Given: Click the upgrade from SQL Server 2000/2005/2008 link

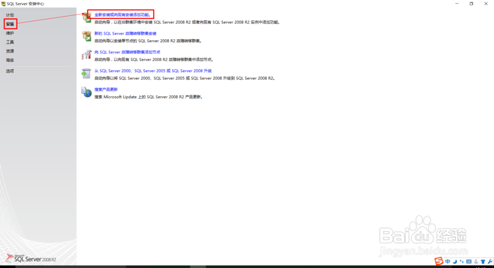Looking at the screenshot, I should point(153,71).
